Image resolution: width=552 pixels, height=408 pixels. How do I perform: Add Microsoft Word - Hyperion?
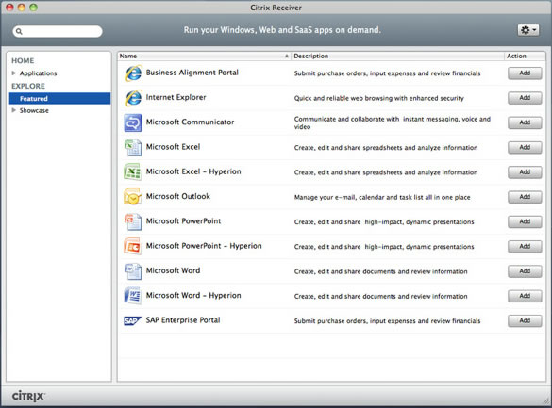click(525, 296)
